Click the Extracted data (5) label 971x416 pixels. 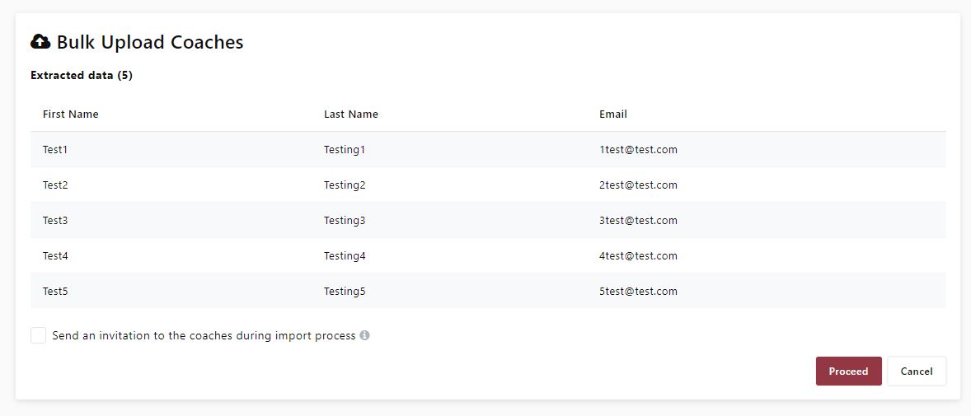click(x=82, y=76)
